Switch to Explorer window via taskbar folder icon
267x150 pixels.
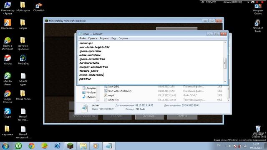[x=83, y=146]
